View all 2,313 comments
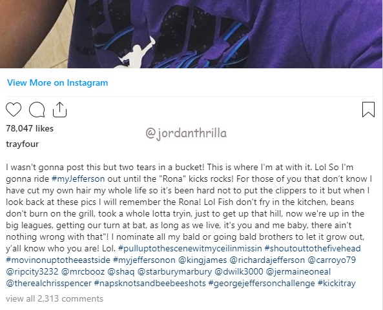Viewport: 383px width, 310px height. pos(54,298)
